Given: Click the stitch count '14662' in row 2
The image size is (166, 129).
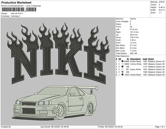Looking at the screenshot, I should 126,64.
